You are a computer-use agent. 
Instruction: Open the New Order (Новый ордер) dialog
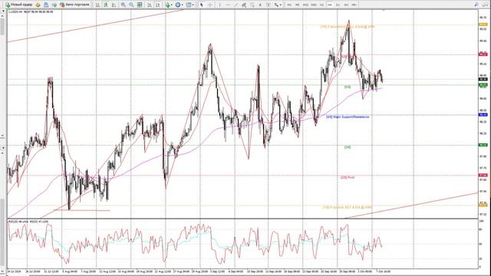click(18, 5)
